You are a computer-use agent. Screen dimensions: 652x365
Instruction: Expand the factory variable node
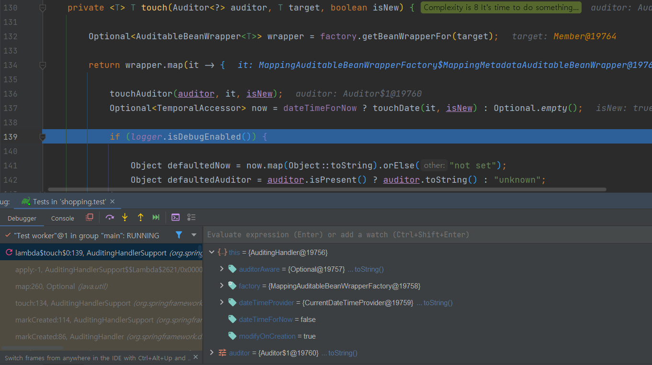(221, 286)
